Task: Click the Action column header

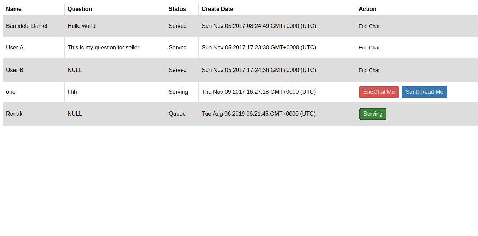Action: click(368, 9)
